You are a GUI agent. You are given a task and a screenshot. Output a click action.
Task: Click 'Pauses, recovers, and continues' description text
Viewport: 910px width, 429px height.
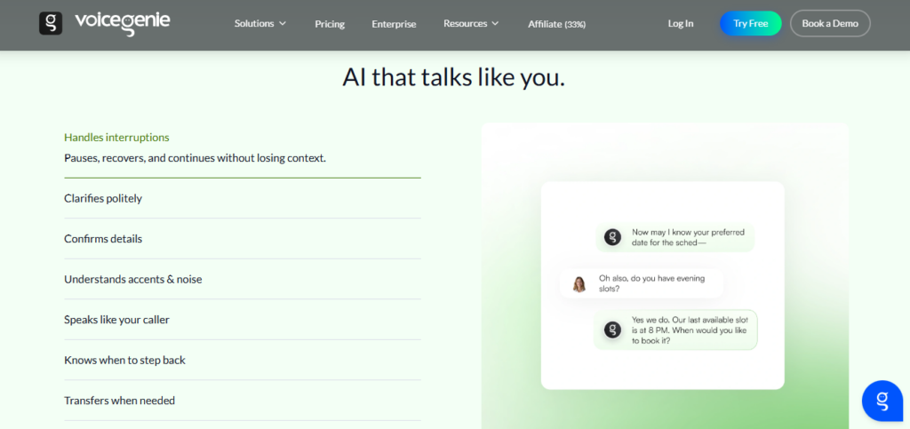[195, 158]
